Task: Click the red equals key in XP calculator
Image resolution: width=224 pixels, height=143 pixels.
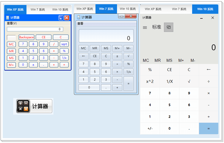Action: tap(64, 65)
